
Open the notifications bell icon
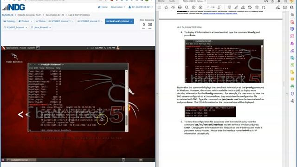click(279, 1)
